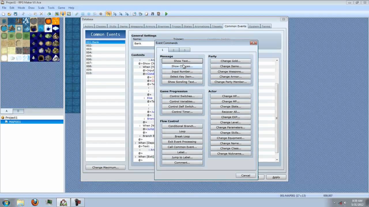
Task: Open the Terms tab in Database
Action: pyautogui.click(x=266, y=26)
